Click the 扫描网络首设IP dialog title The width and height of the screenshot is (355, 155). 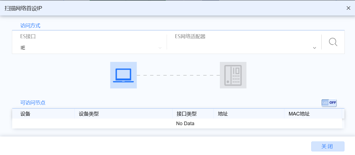(24, 8)
